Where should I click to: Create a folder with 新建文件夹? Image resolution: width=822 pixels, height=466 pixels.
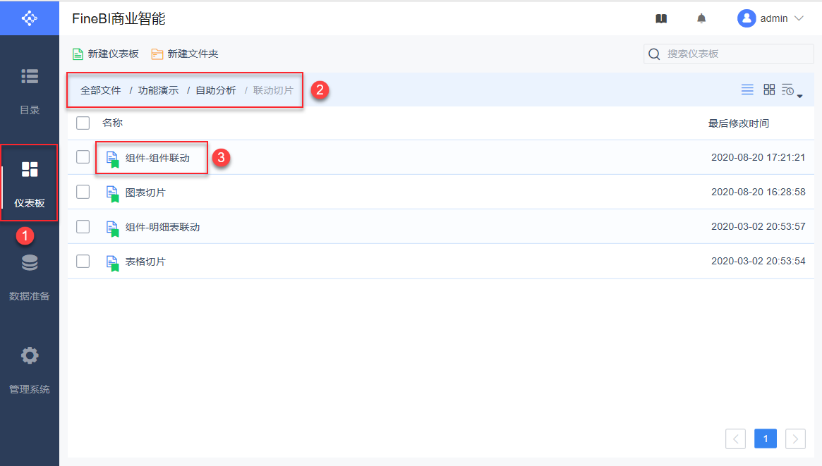185,54
